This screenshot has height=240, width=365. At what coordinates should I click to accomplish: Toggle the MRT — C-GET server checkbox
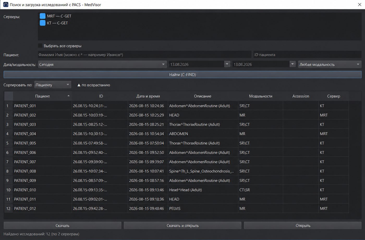[x=42, y=16]
